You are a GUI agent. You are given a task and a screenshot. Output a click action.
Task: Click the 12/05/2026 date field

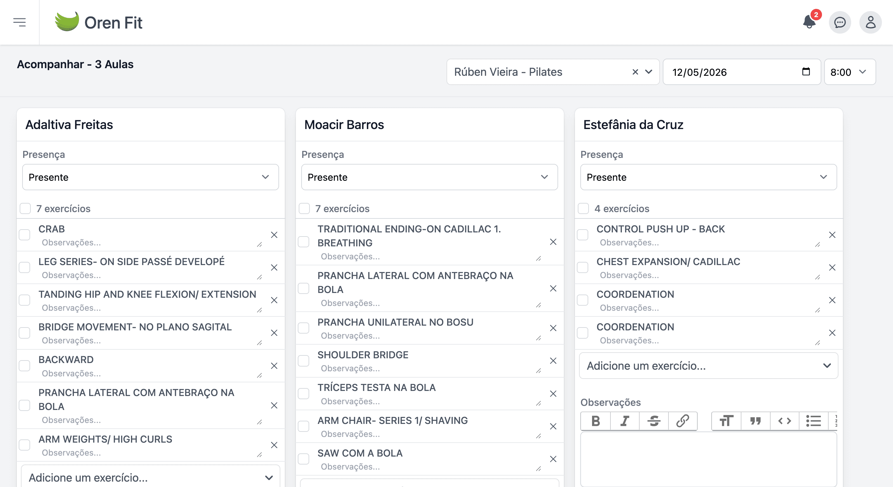[x=742, y=72]
